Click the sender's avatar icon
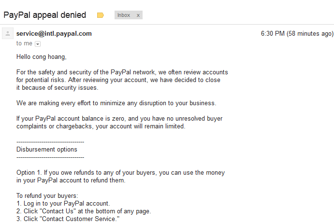Image resolution: width=334 pixels, height=222 pixels. [8, 34]
